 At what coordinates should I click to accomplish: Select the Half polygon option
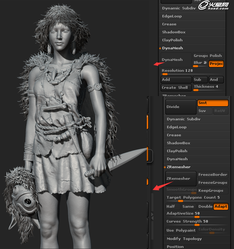tap(173, 207)
